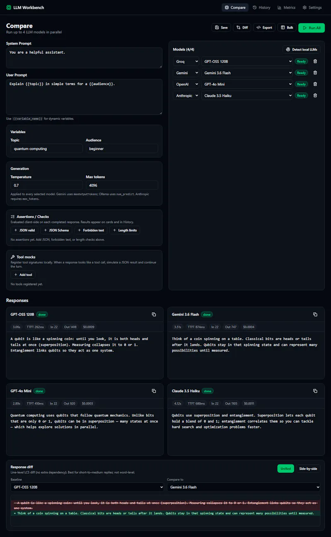The height and width of the screenshot is (537, 331).
Task: Click the Tool mocks wrench icon
Action: (13, 257)
